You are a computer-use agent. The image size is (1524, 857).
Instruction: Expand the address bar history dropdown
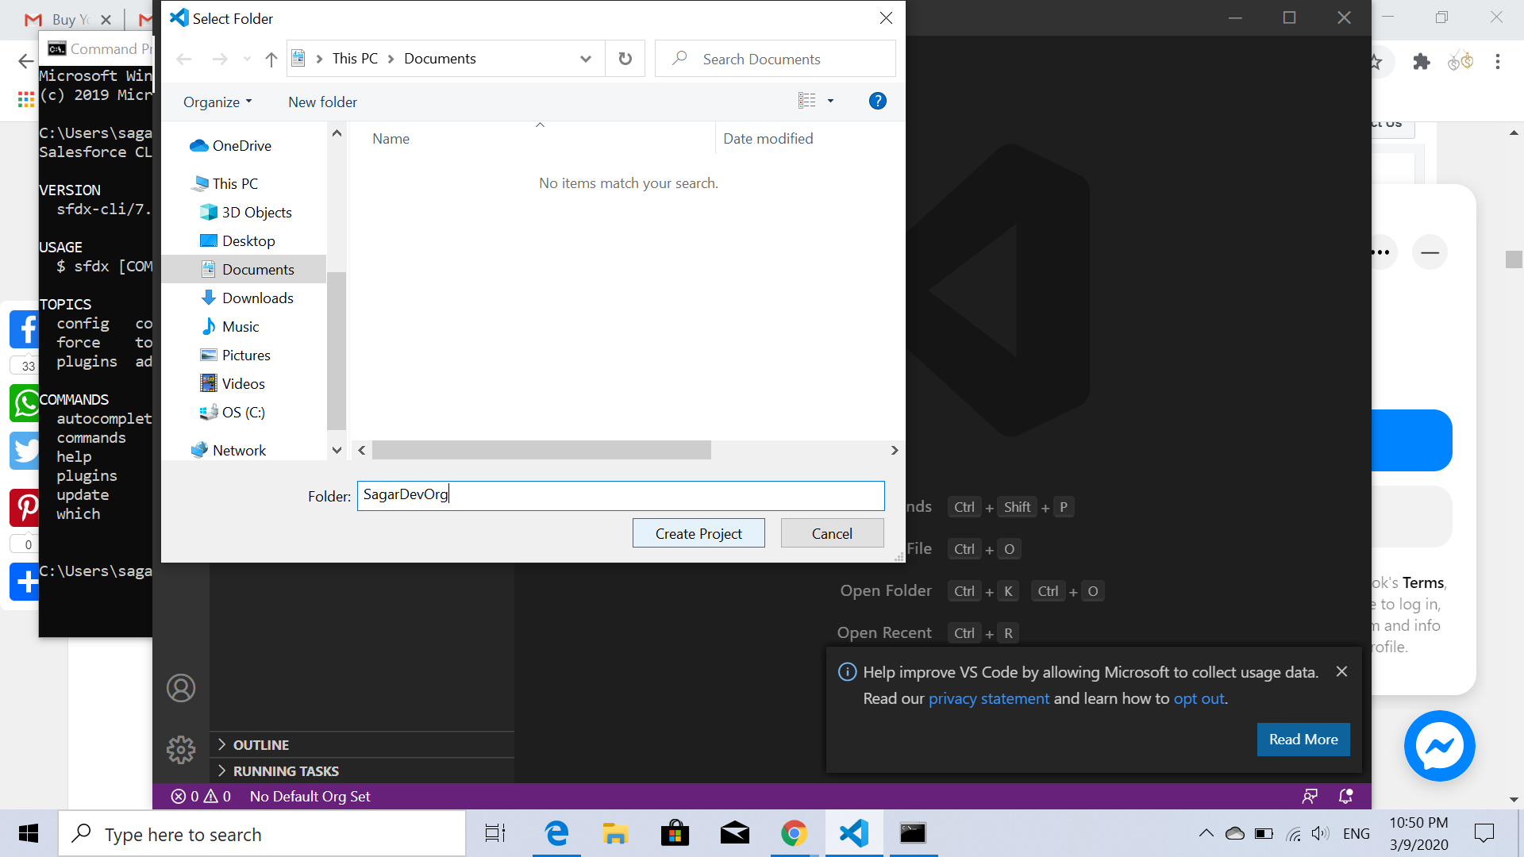point(586,59)
